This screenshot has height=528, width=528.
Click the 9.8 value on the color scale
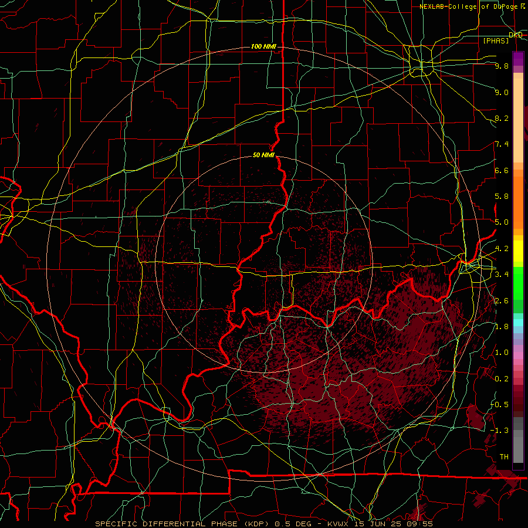coord(502,66)
